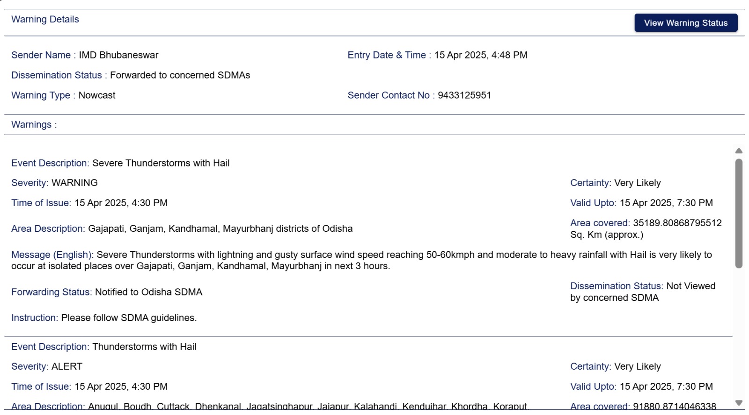Click Forwarded to concerned SDMAs status text
The height and width of the screenshot is (415, 749).
(x=180, y=75)
